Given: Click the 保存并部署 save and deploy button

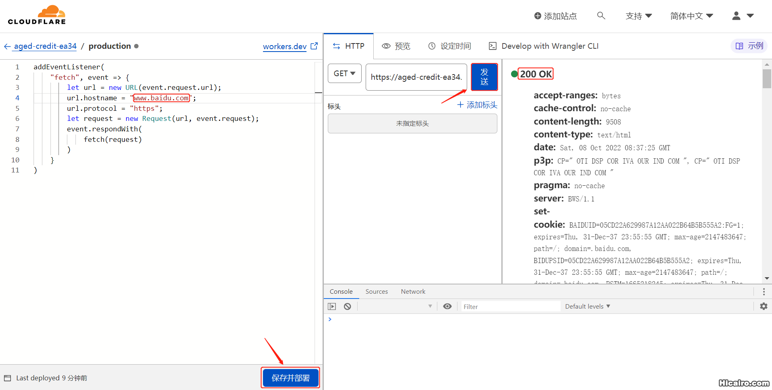Looking at the screenshot, I should tap(290, 378).
